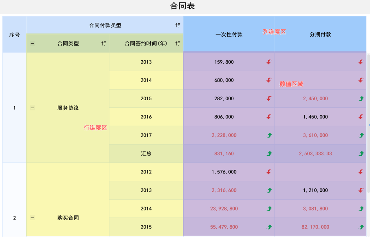Image resolution: width=370 pixels, height=240 pixels.
Task: Click year 2016 under 服务协议
Action: pyautogui.click(x=146, y=117)
